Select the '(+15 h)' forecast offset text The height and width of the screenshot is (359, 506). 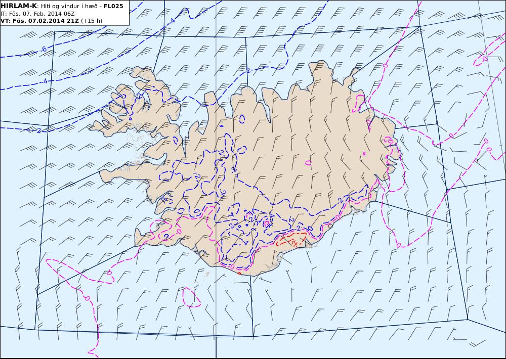tap(92, 21)
